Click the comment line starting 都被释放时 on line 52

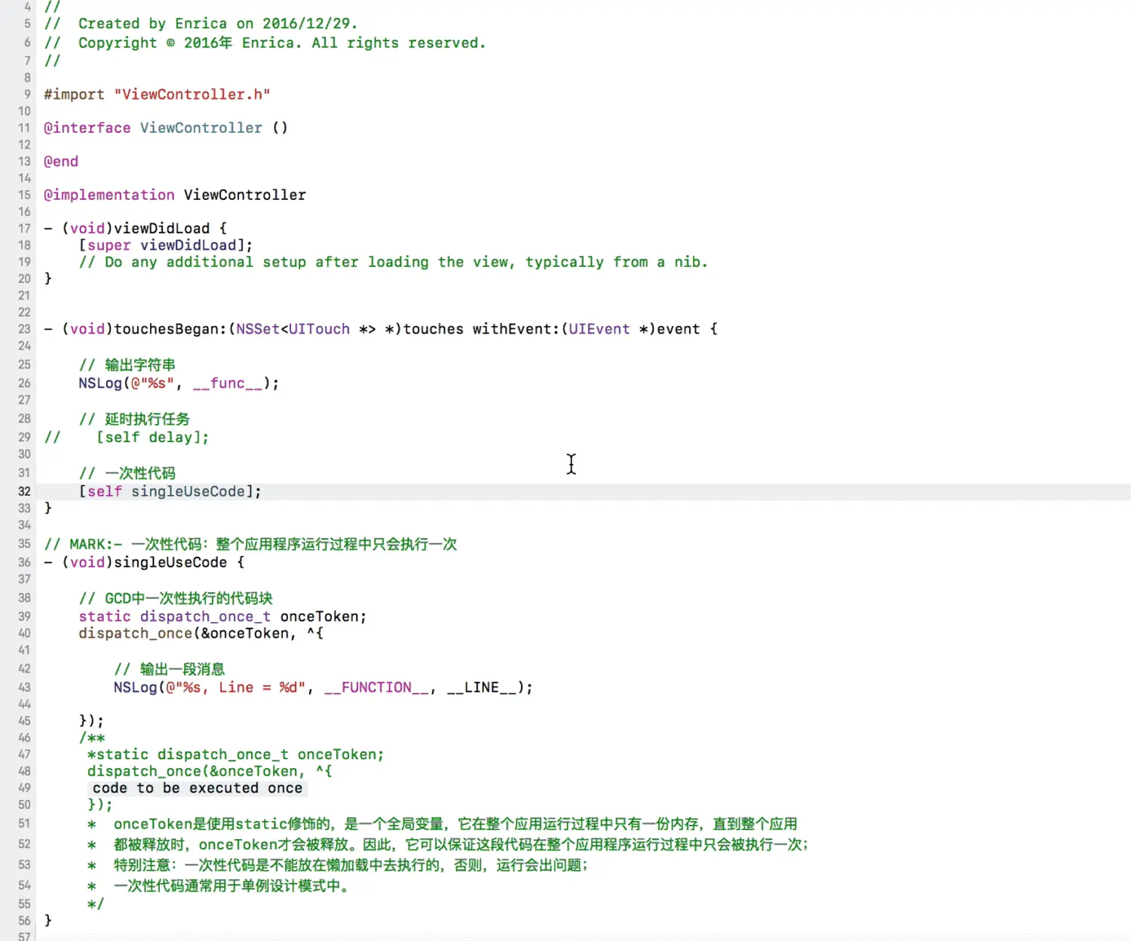(x=448, y=844)
